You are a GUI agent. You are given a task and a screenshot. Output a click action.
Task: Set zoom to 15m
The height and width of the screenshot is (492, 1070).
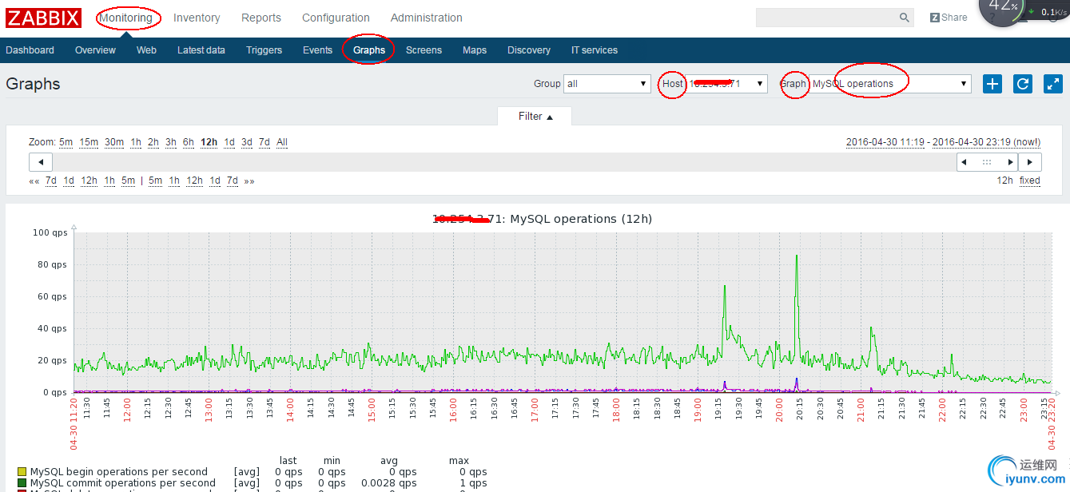(x=89, y=142)
